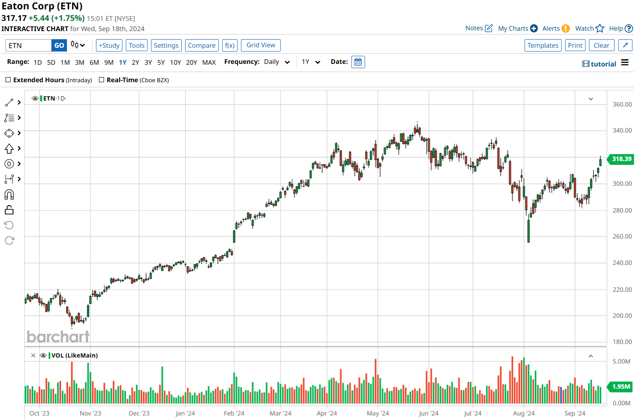Toggle ETN series visibility eye icon
Viewport: 638px width, 420px height.
(x=35, y=98)
